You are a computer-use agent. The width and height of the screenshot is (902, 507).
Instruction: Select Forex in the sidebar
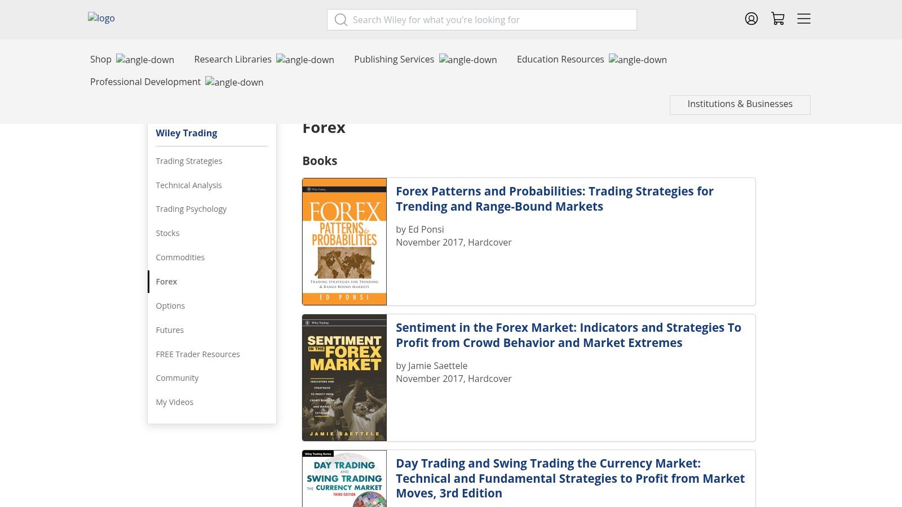[x=166, y=282]
